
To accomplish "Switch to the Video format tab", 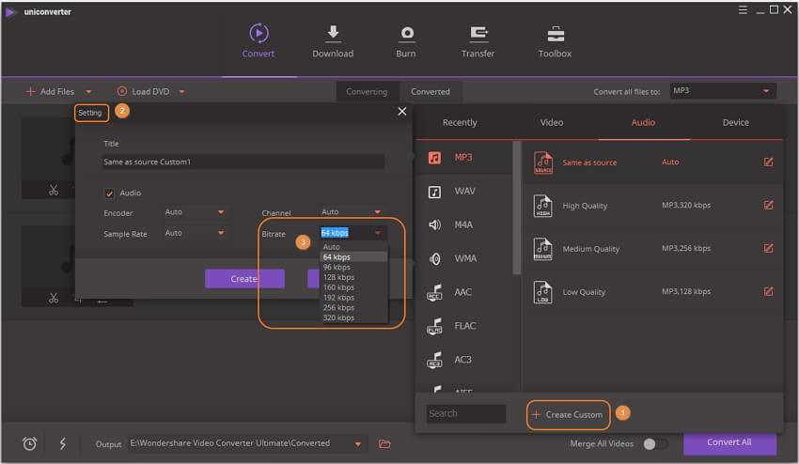I will click(552, 122).
